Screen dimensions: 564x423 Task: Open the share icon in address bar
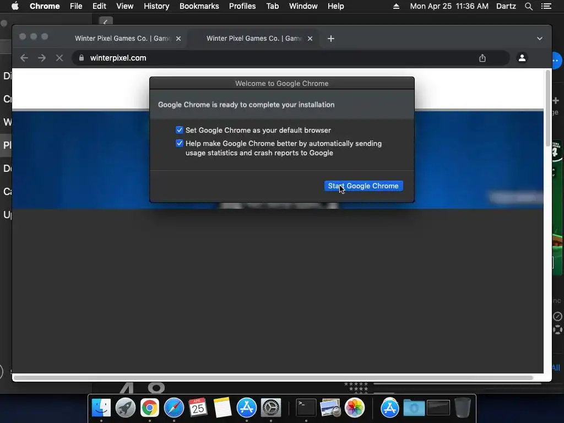pos(482,58)
